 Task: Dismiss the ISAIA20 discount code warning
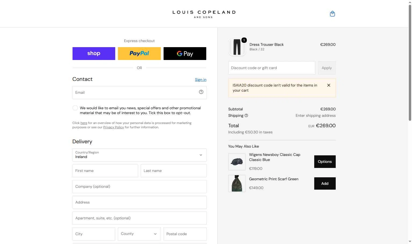tap(328, 85)
